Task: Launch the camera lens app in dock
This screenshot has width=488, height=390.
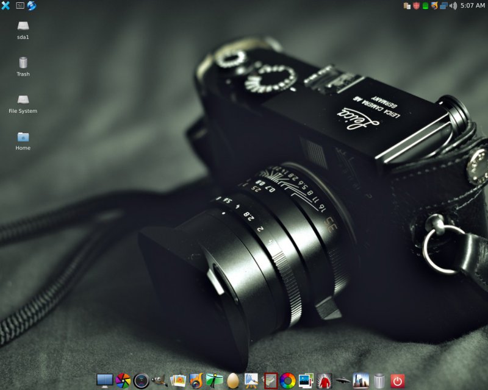Action: tap(141, 381)
